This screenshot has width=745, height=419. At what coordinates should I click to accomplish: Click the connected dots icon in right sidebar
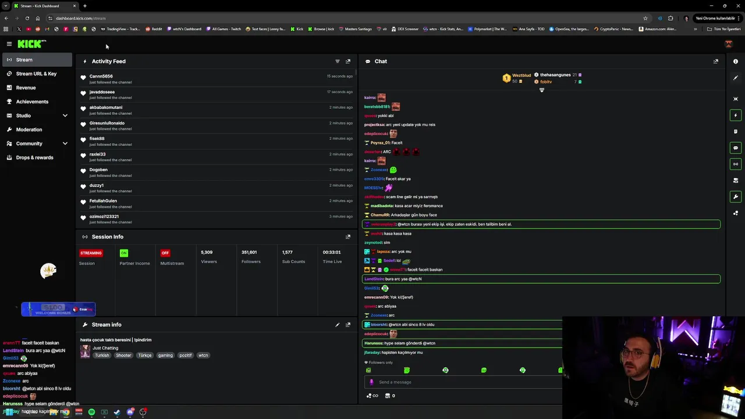click(x=736, y=213)
